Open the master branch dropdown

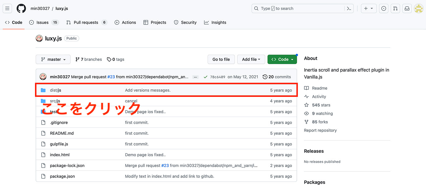[x=53, y=59]
